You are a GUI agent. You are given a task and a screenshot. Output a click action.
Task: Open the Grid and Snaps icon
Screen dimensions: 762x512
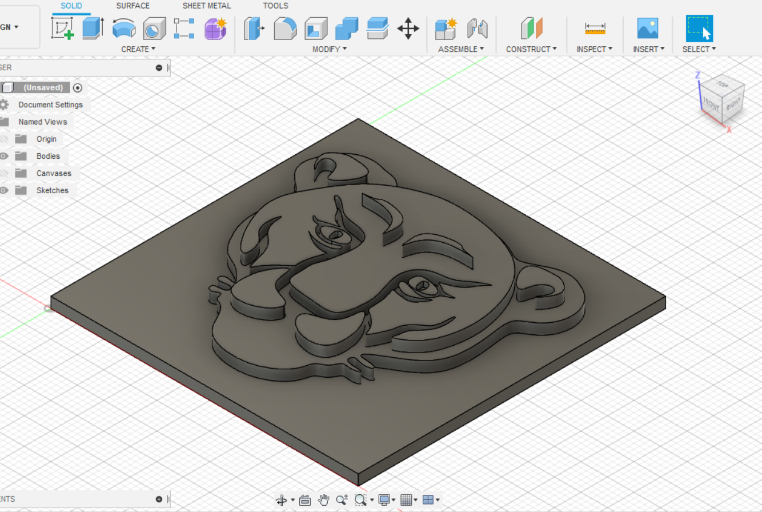pos(406,500)
